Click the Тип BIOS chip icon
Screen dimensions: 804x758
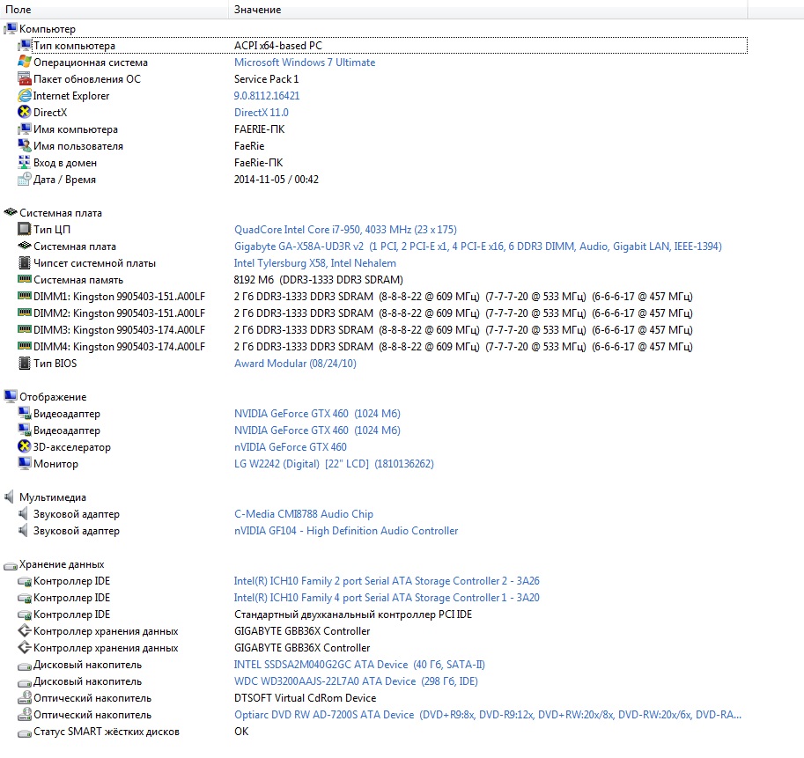pos(24,363)
